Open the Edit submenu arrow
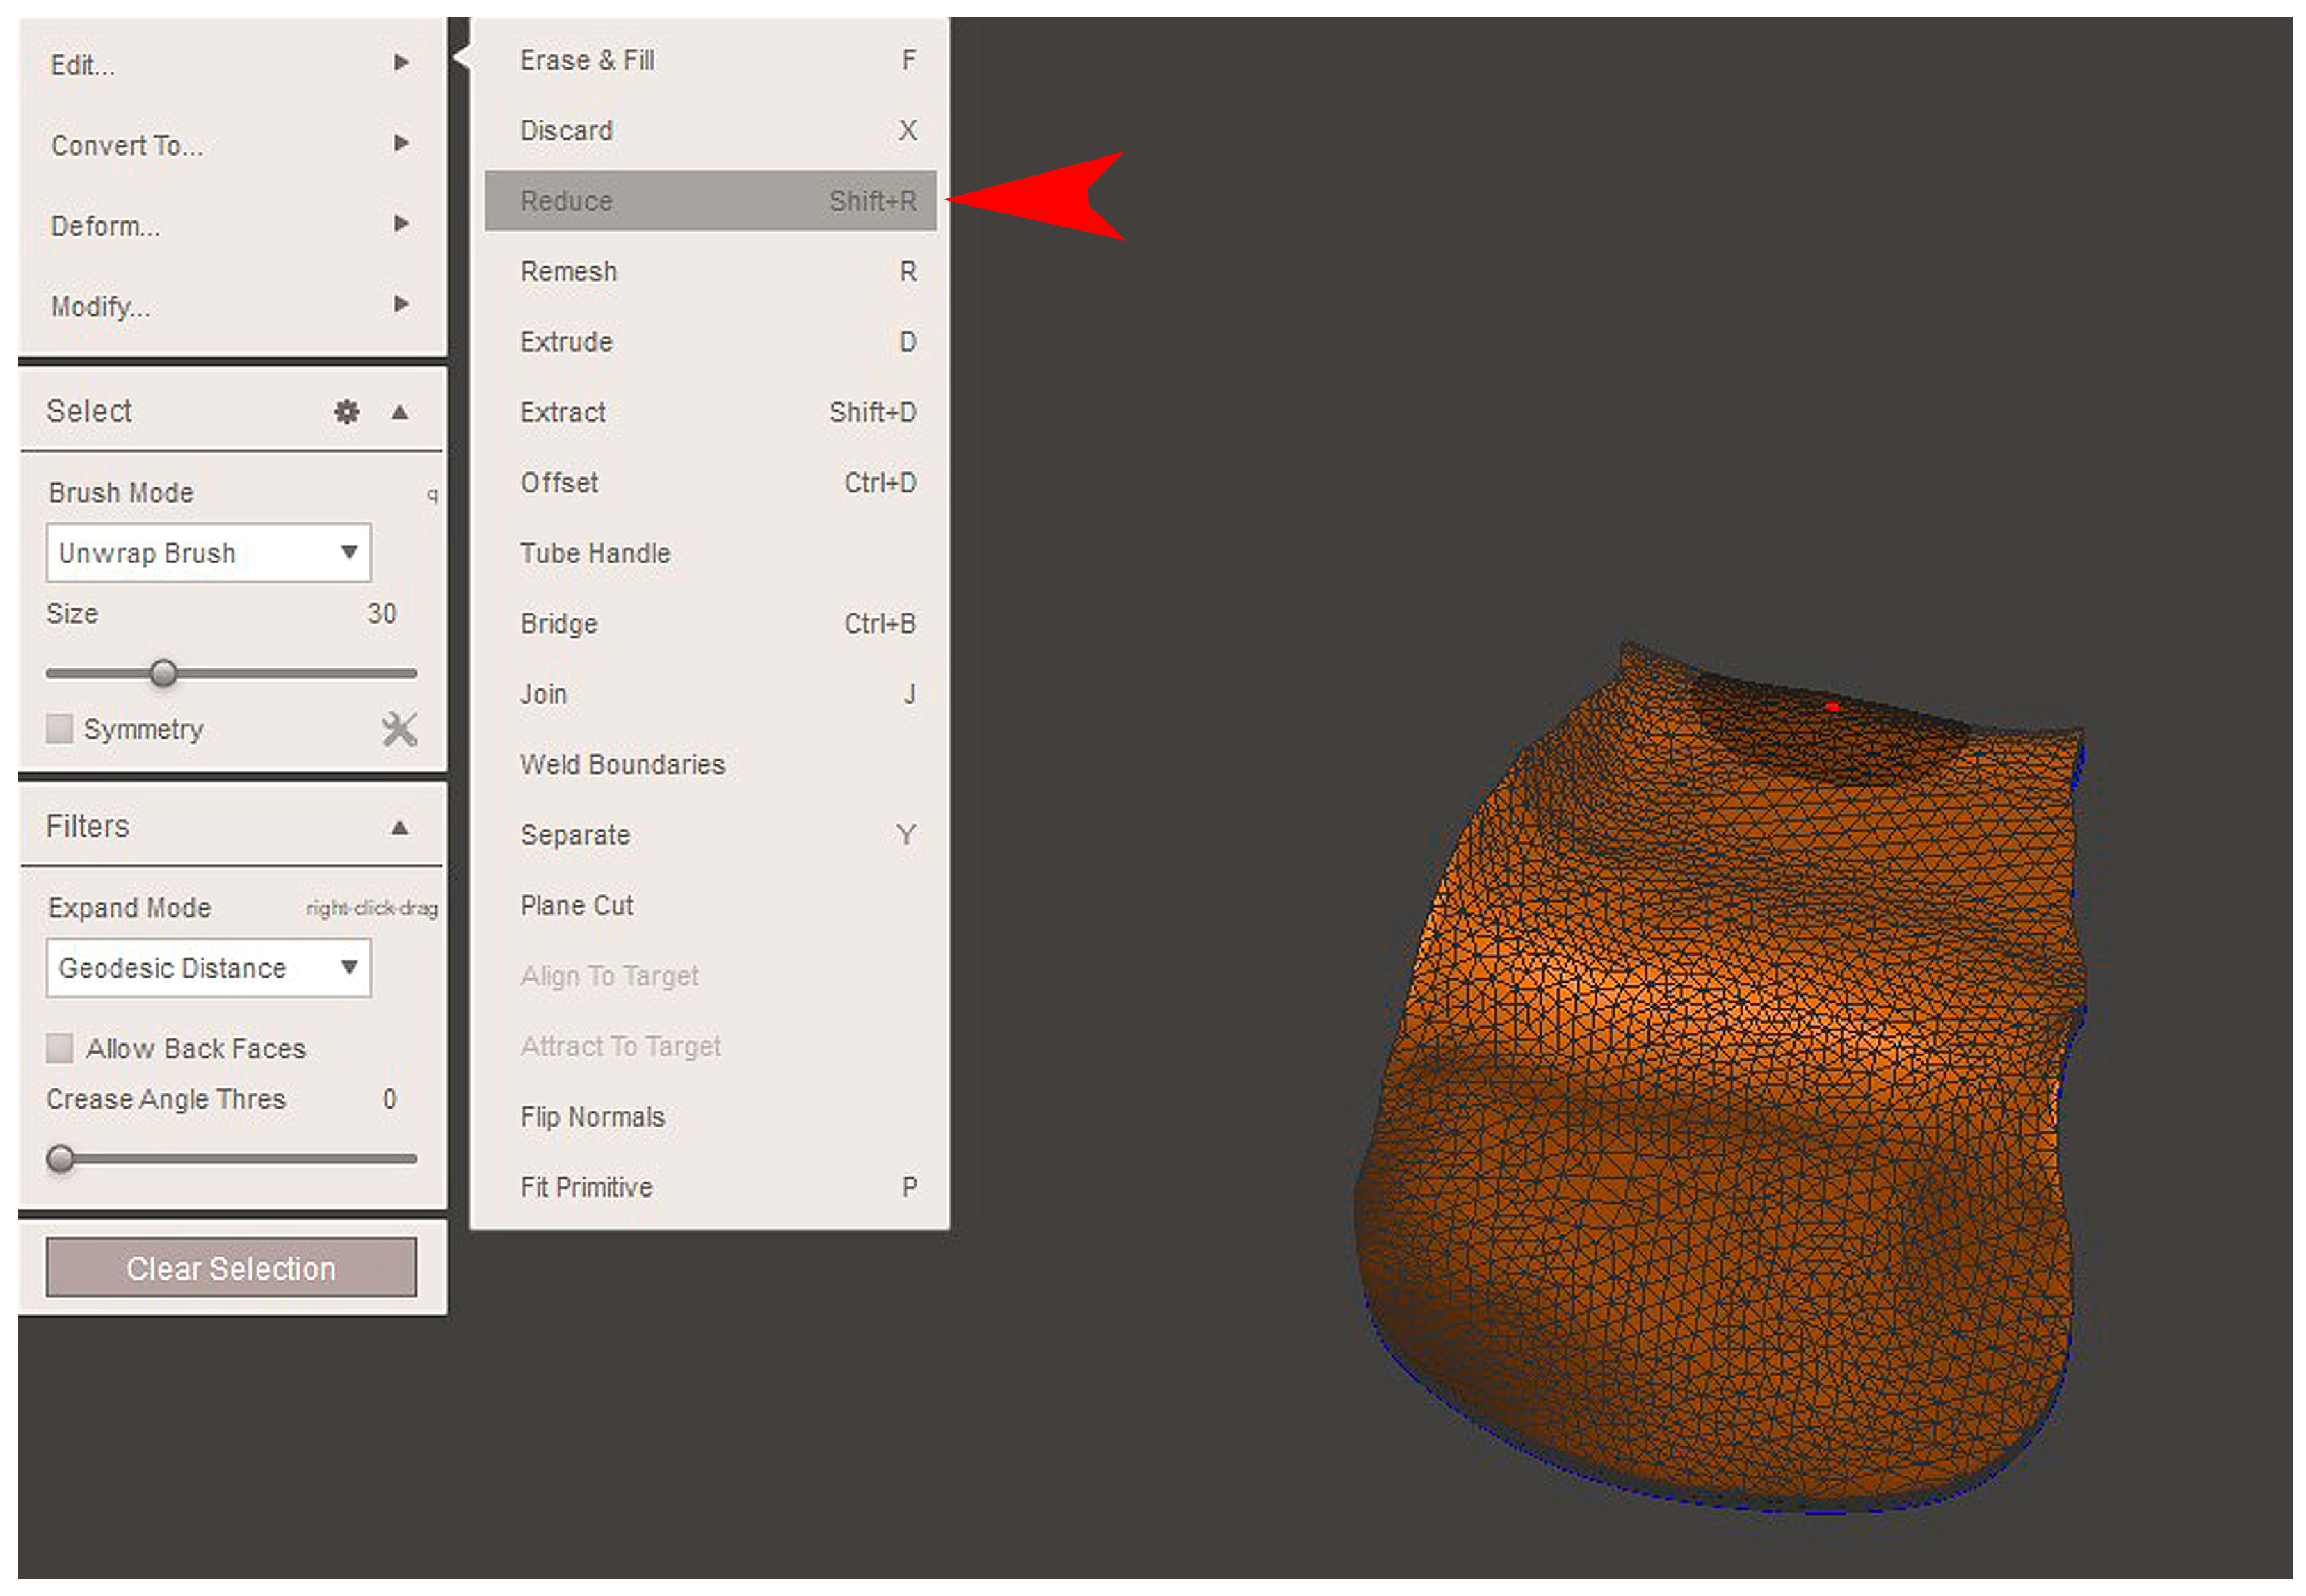The image size is (2306, 1596). 401,63
